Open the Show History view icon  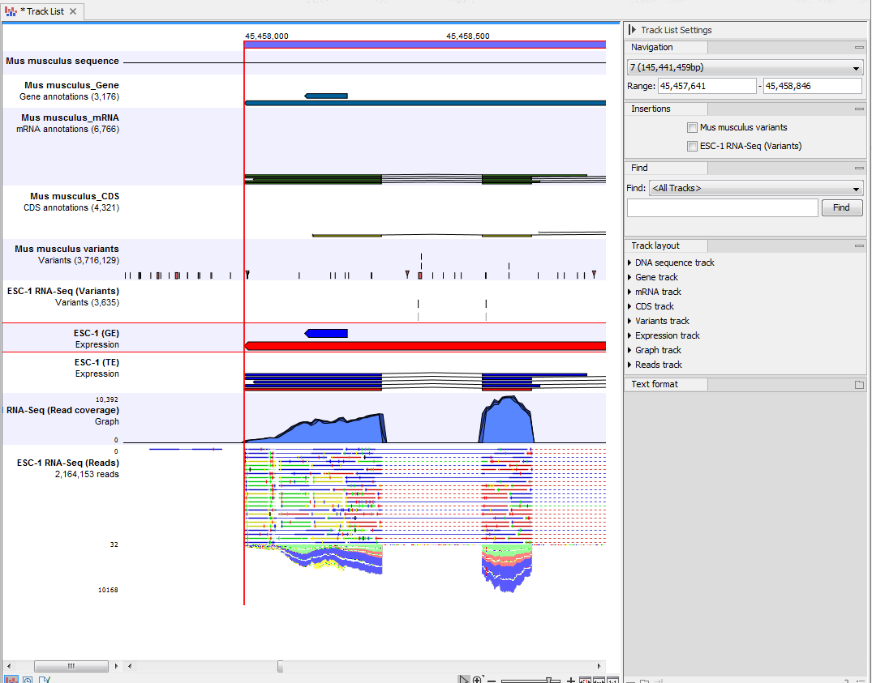coord(27,679)
